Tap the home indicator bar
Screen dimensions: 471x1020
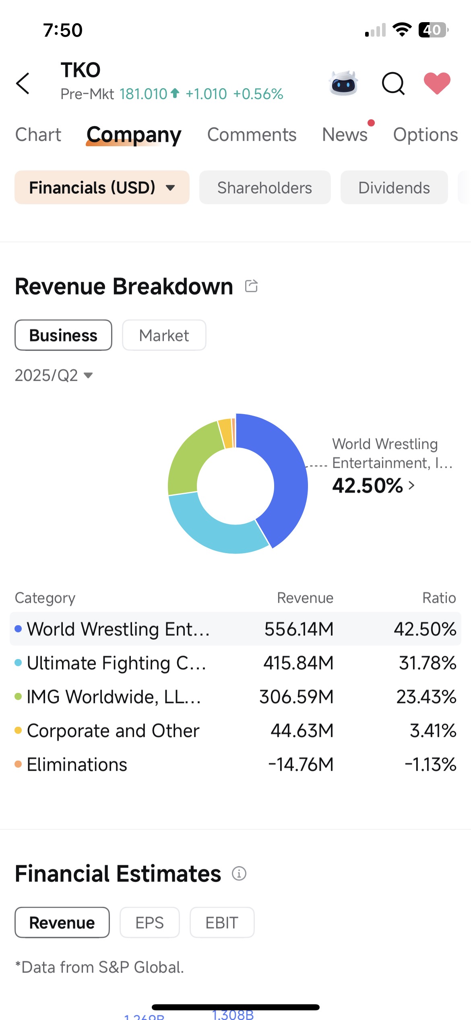tap(235, 1007)
